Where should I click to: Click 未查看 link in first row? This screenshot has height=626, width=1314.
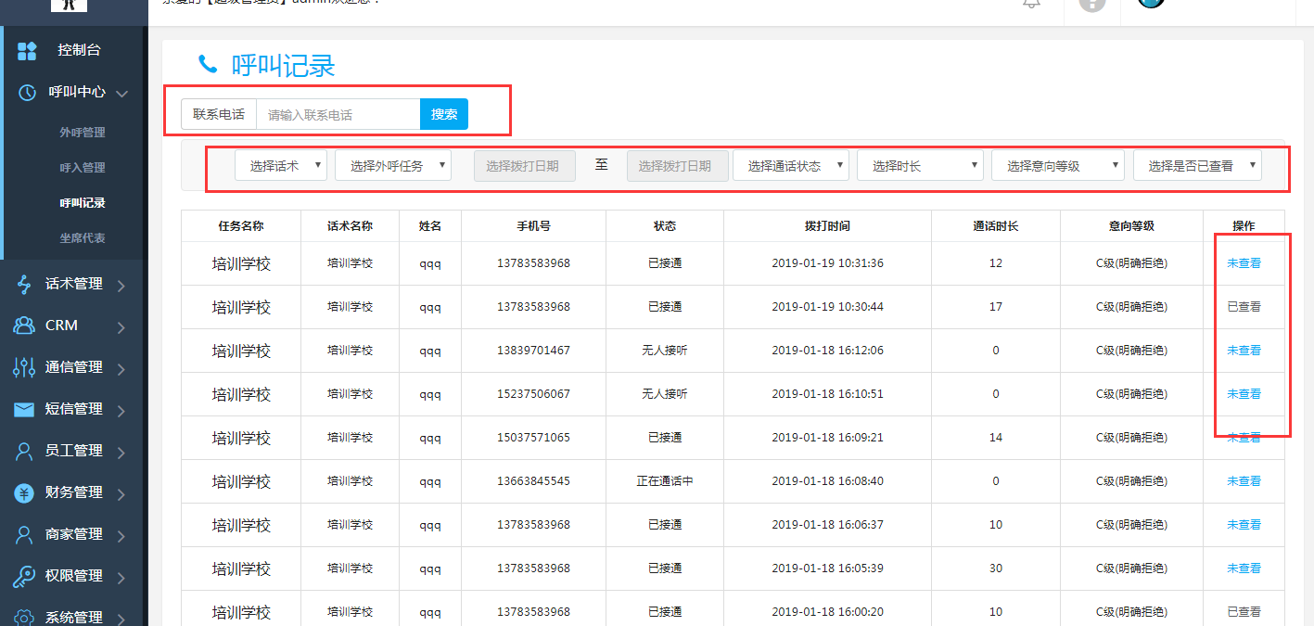tap(1244, 263)
